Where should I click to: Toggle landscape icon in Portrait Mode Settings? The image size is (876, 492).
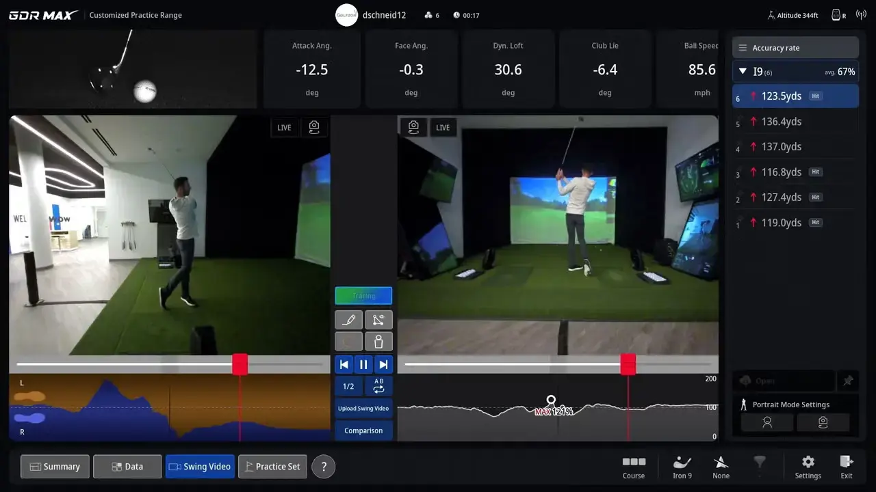823,422
